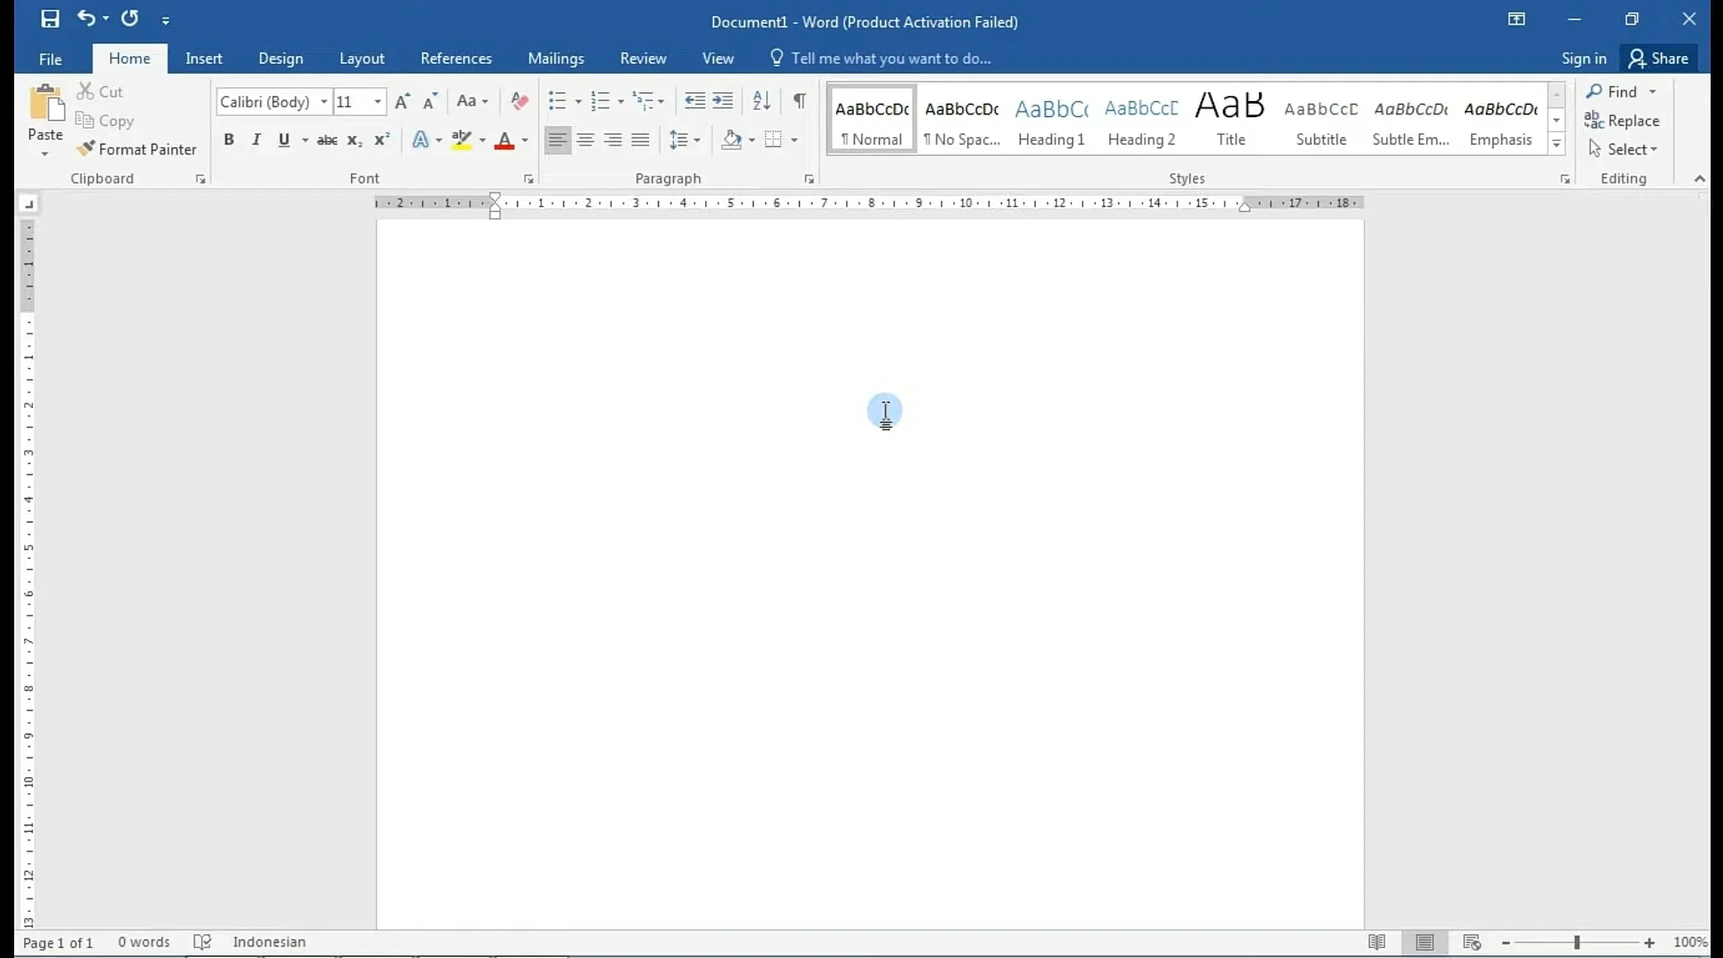
Task: Increase paragraph indent
Action: click(723, 101)
